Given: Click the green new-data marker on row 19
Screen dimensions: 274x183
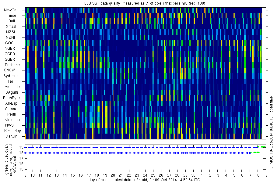Looking at the screenshot, I should point(263,147).
